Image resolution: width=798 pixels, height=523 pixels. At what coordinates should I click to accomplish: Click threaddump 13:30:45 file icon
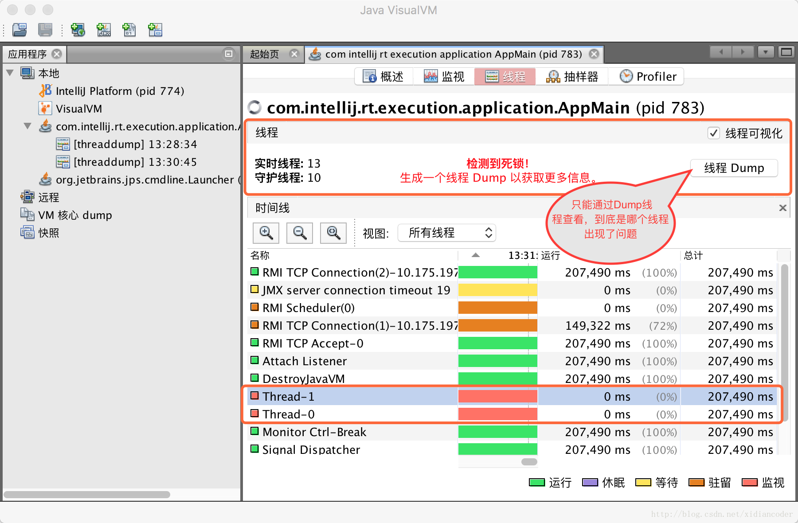pos(63,162)
